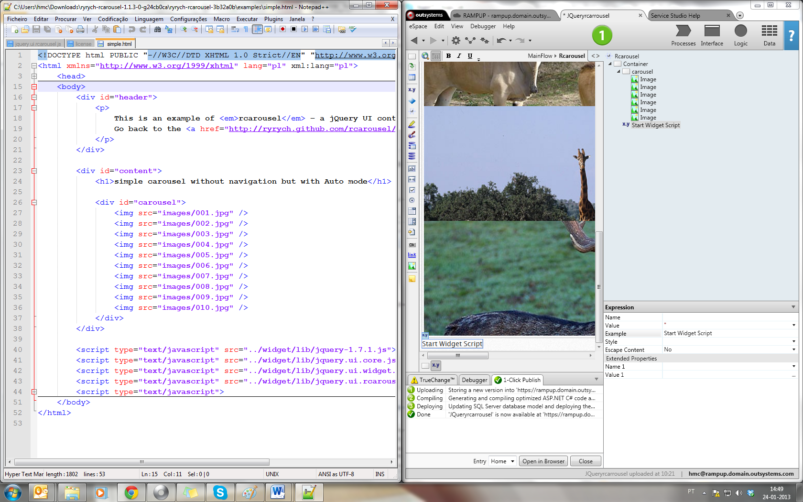Click the Expression widget (x.y) tool
Viewport: 803px width, 502px height.
[412, 89]
